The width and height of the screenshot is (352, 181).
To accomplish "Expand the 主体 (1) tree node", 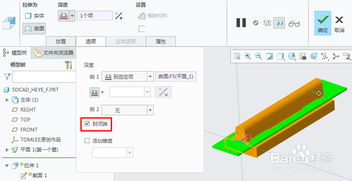I will click(7, 100).
